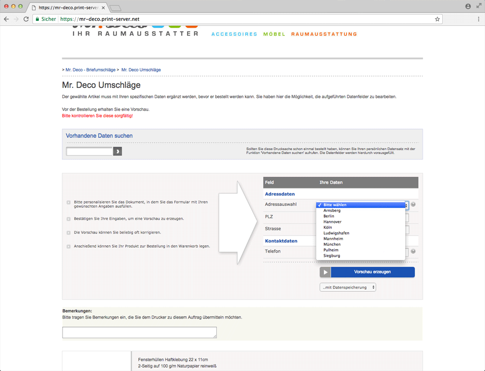Click the help icon beside Telefon
Screen dimensions: 485x371
(413, 251)
